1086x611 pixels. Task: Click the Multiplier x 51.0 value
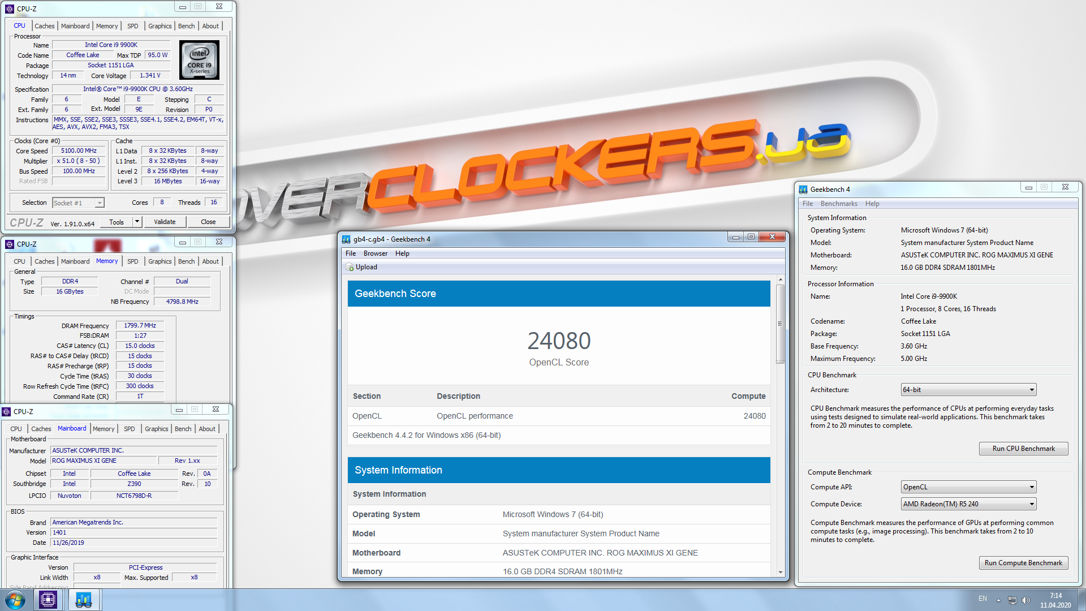(79, 161)
